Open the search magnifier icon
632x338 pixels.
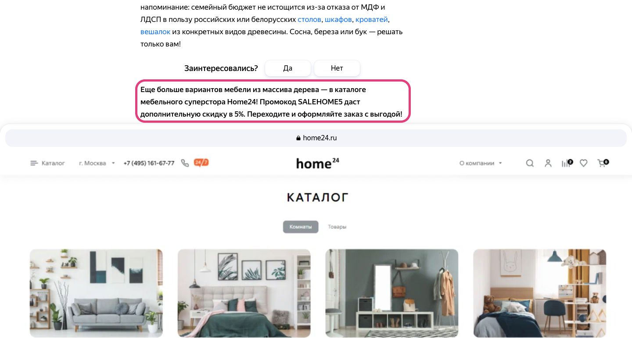(x=530, y=163)
